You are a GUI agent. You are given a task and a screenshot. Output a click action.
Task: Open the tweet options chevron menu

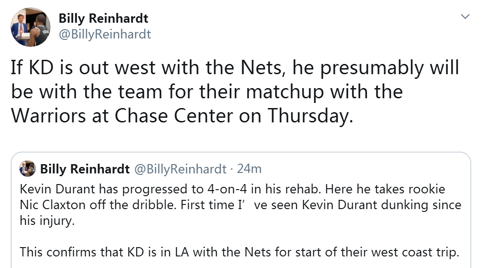click(x=465, y=16)
